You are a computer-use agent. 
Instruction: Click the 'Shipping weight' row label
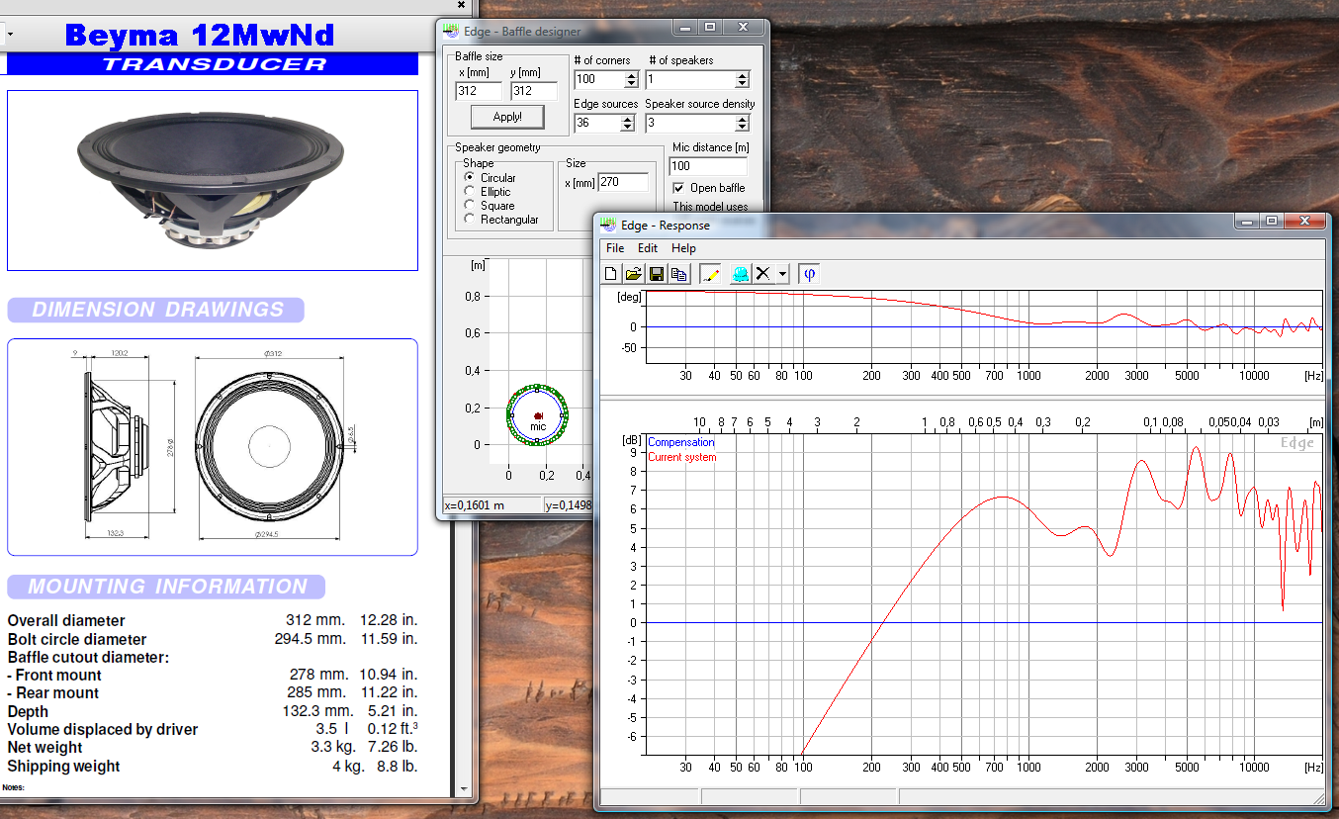point(63,767)
